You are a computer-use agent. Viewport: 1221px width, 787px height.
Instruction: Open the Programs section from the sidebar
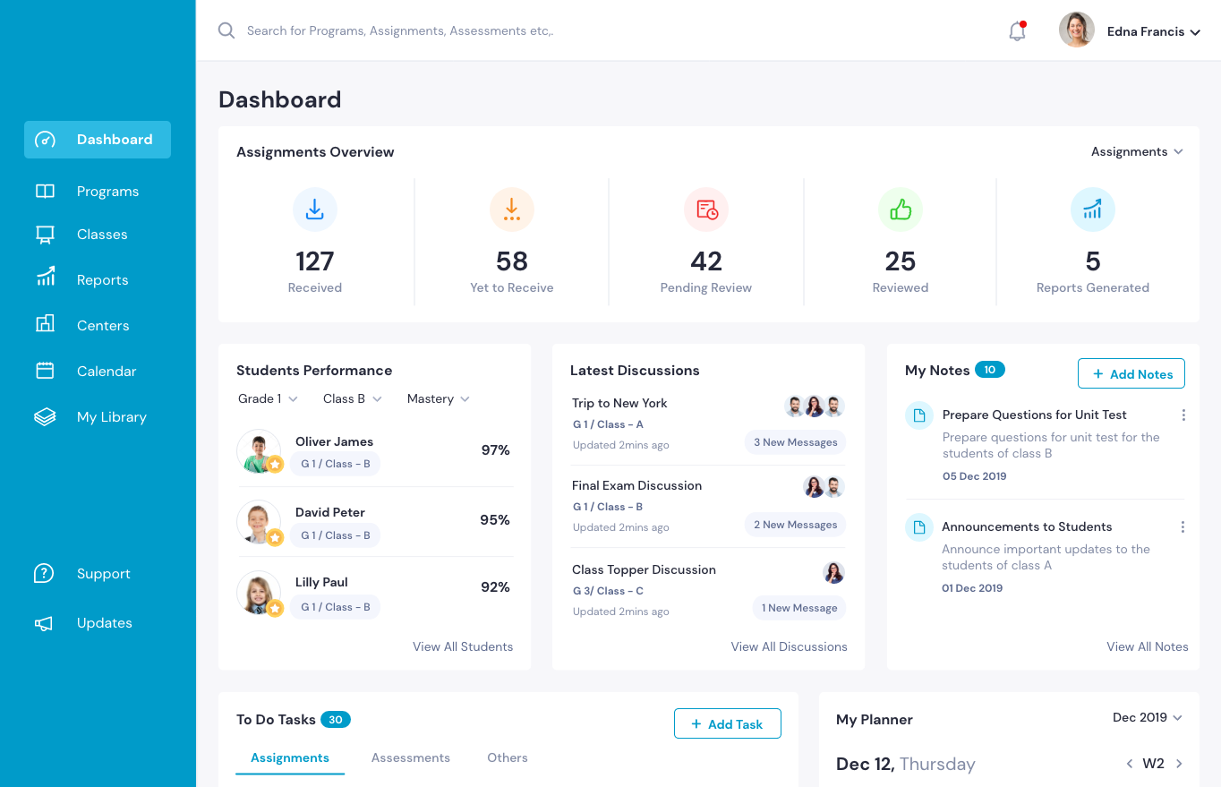[x=107, y=191]
